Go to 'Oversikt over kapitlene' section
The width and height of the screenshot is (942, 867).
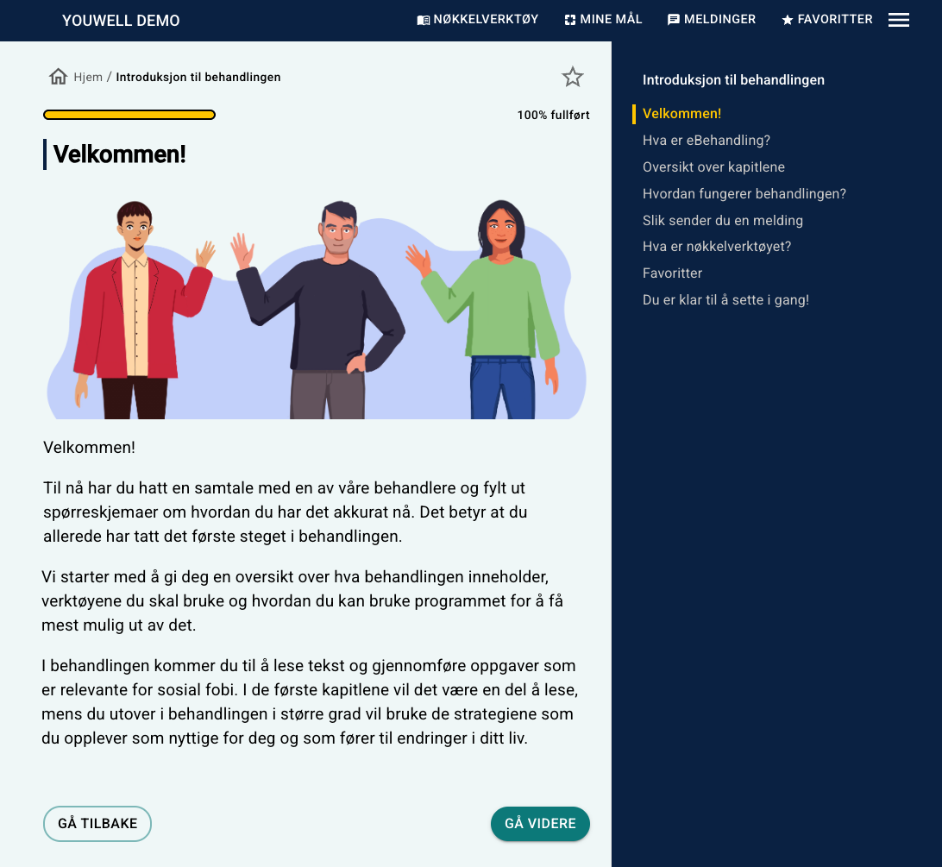click(713, 167)
